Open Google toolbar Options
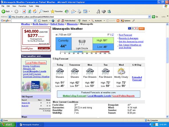Image resolution: width=169 pixels, height=127 pixels. pos(126,21)
